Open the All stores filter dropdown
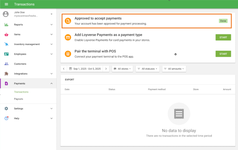 click(123, 69)
